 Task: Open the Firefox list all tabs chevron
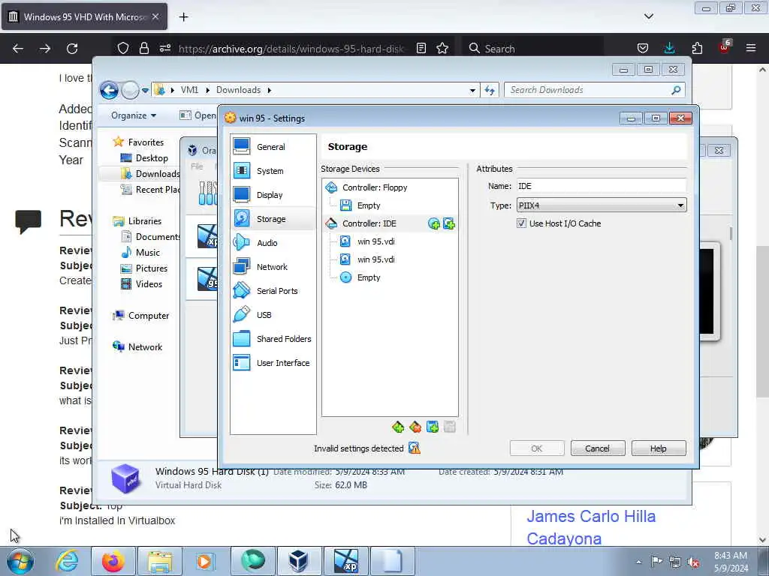coord(648,16)
